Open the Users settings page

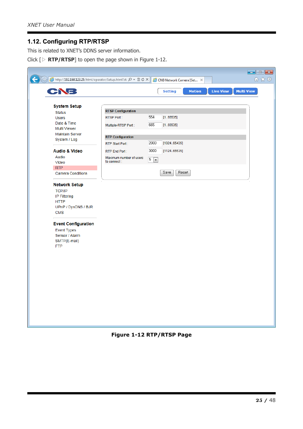(60, 118)
